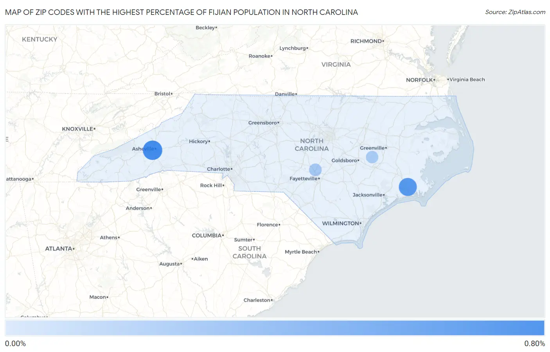Click the COLUMBIA city label
The image size is (550, 352).
207,235
